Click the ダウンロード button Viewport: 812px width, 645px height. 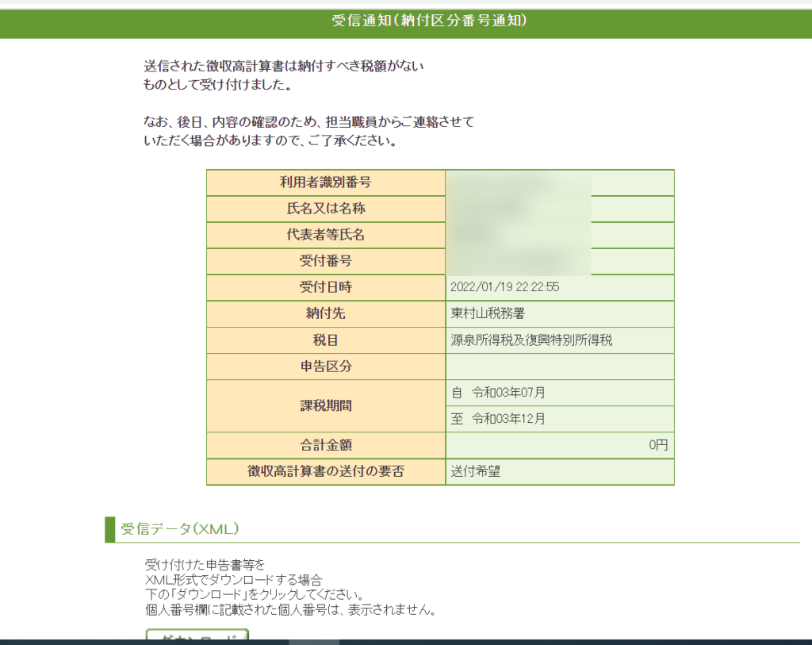(197, 637)
